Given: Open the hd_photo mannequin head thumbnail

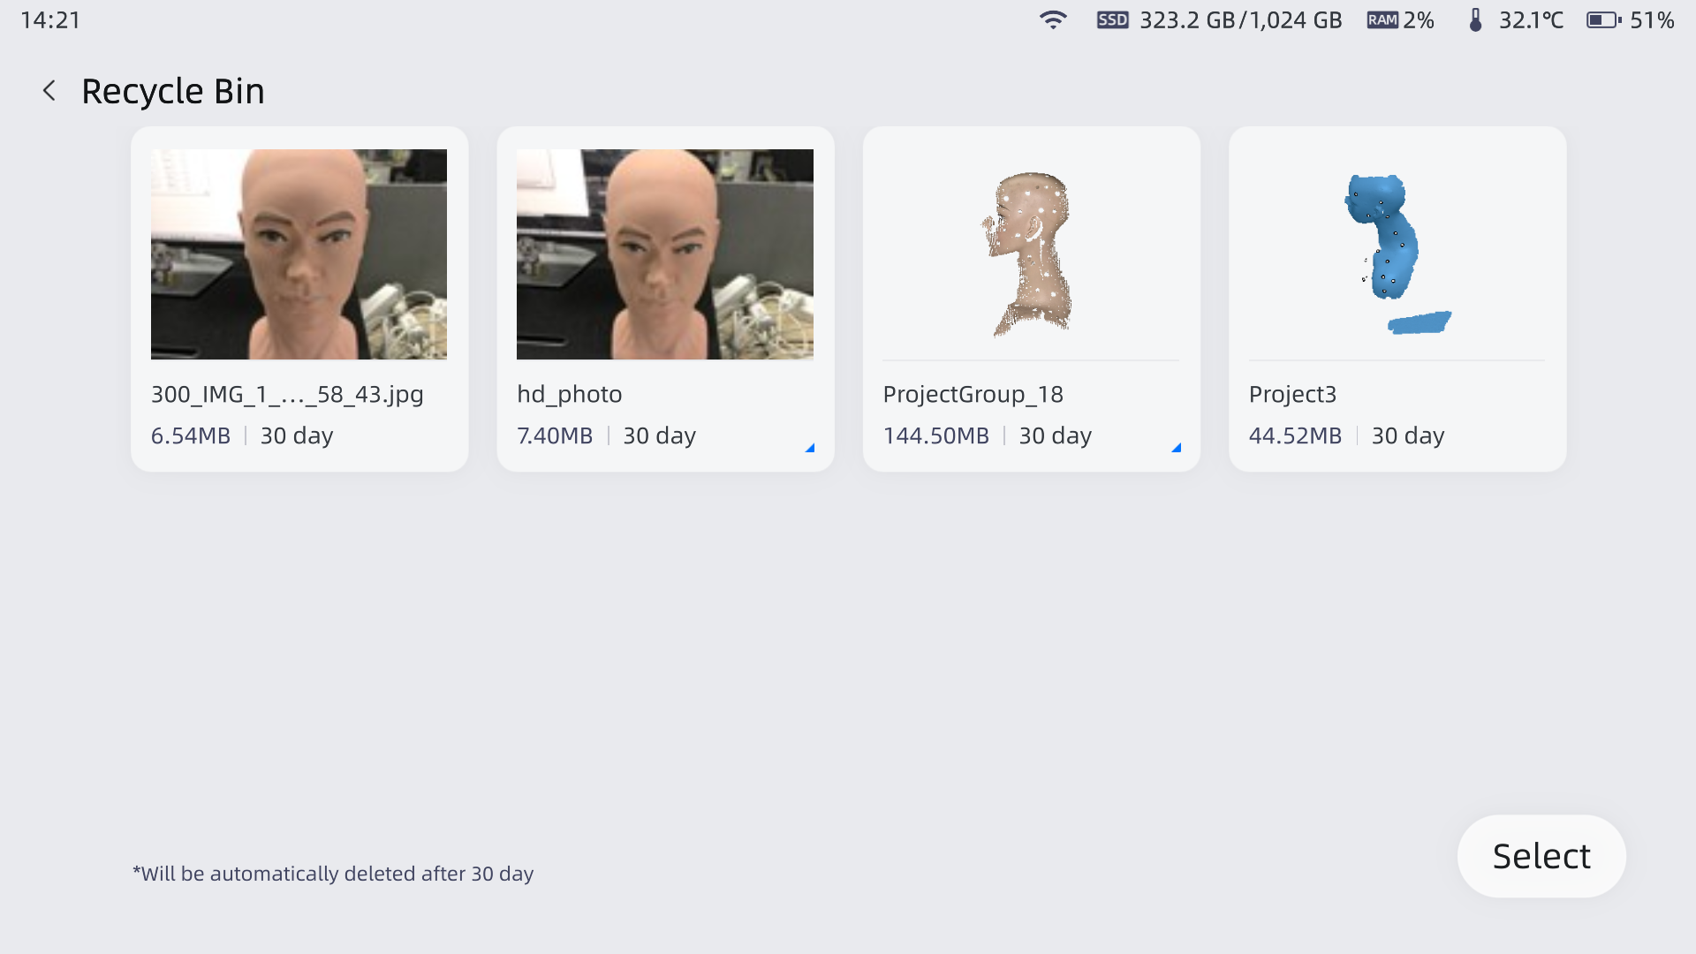Looking at the screenshot, I should [664, 254].
